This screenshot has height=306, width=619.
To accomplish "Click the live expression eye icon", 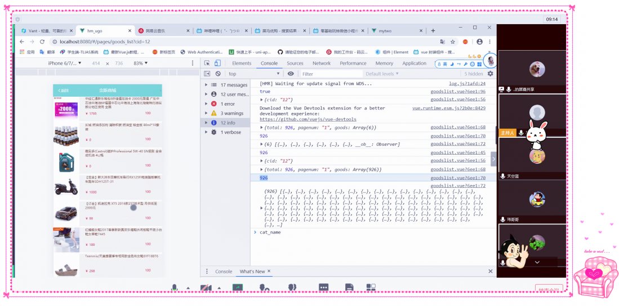I will (x=291, y=74).
